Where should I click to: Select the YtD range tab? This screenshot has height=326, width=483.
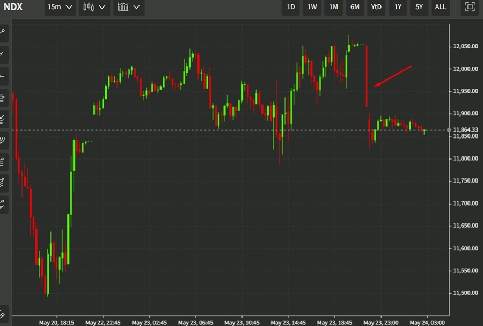point(376,8)
